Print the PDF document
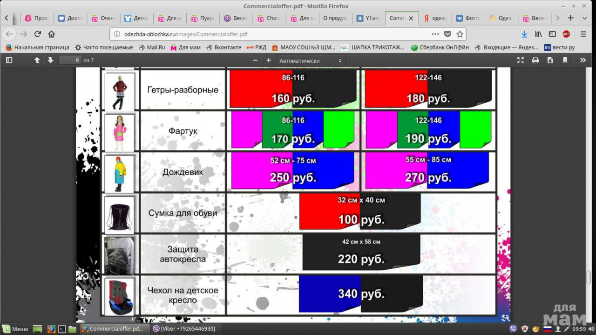 [535, 60]
